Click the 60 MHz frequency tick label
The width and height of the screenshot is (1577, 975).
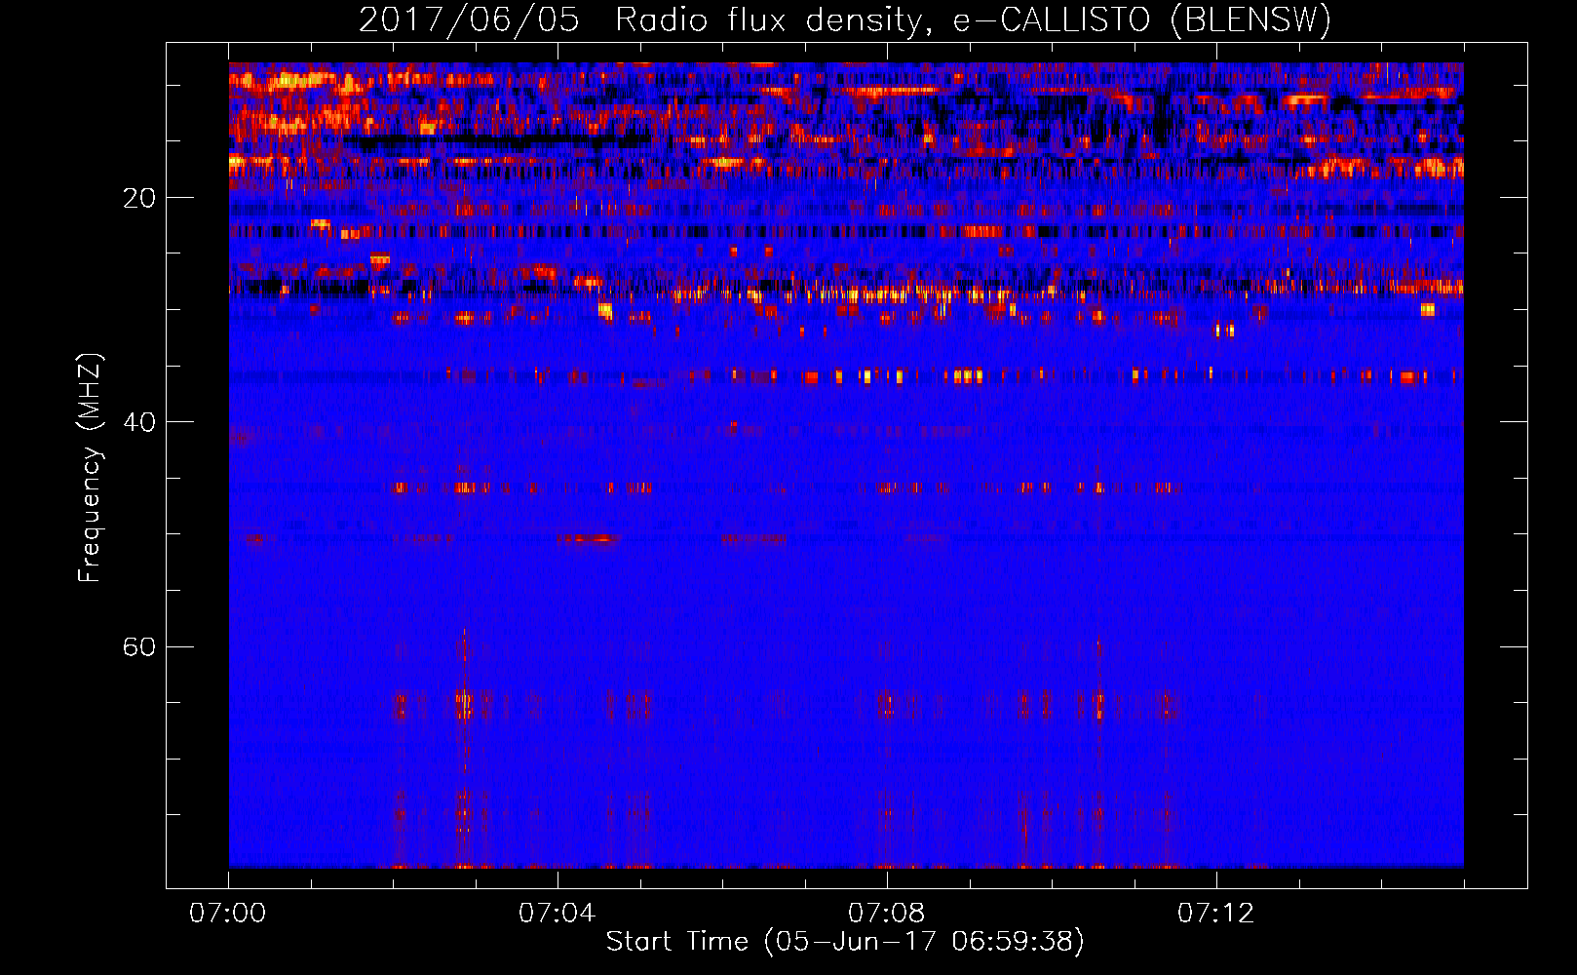point(139,646)
